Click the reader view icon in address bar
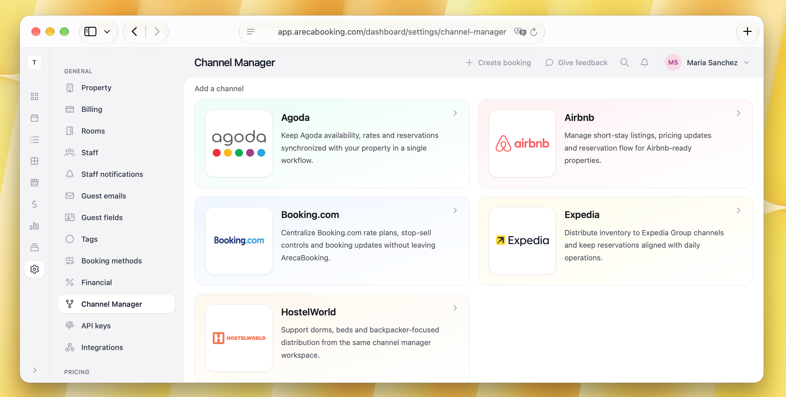The image size is (786, 397). [x=251, y=32]
